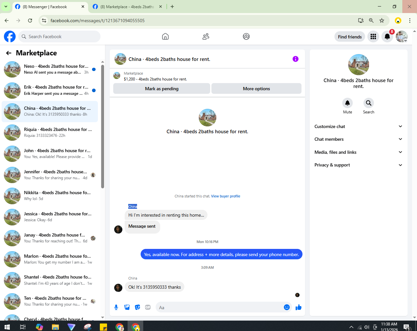Open the emoji picker smiley icon
This screenshot has width=417, height=331.
(287, 307)
